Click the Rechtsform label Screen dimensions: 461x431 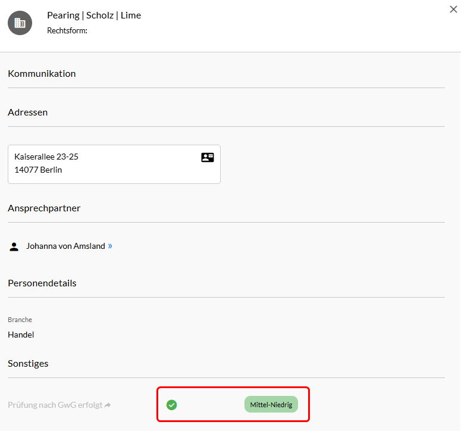click(67, 30)
